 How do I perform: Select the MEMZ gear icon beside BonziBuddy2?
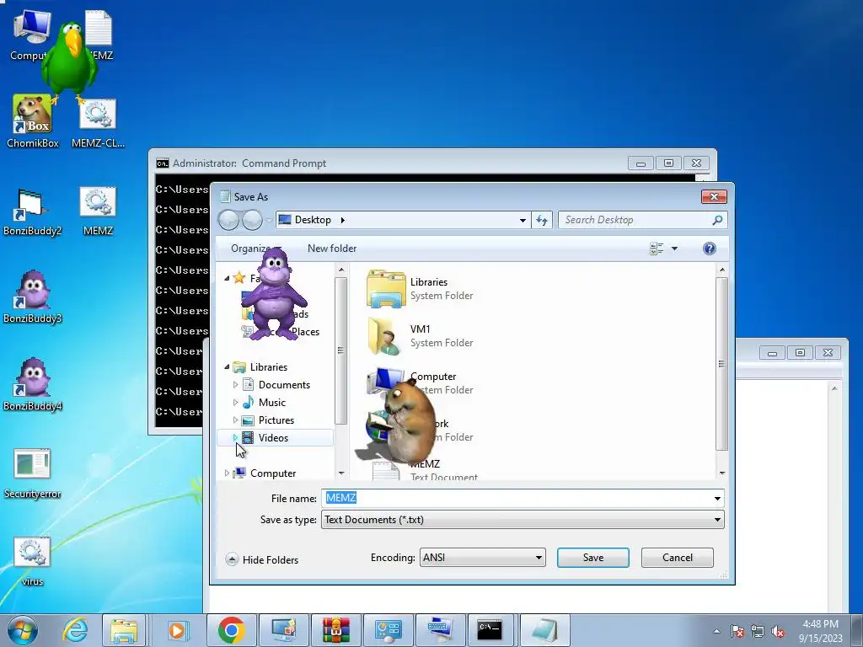coord(98,211)
